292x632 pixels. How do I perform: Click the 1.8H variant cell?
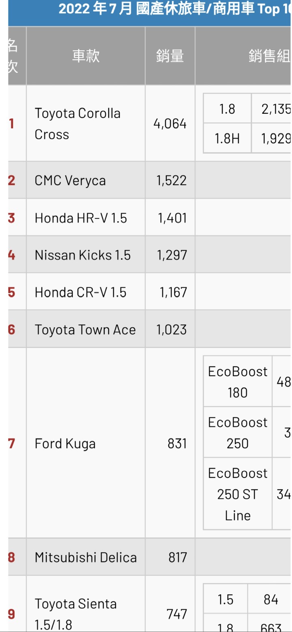(x=227, y=138)
